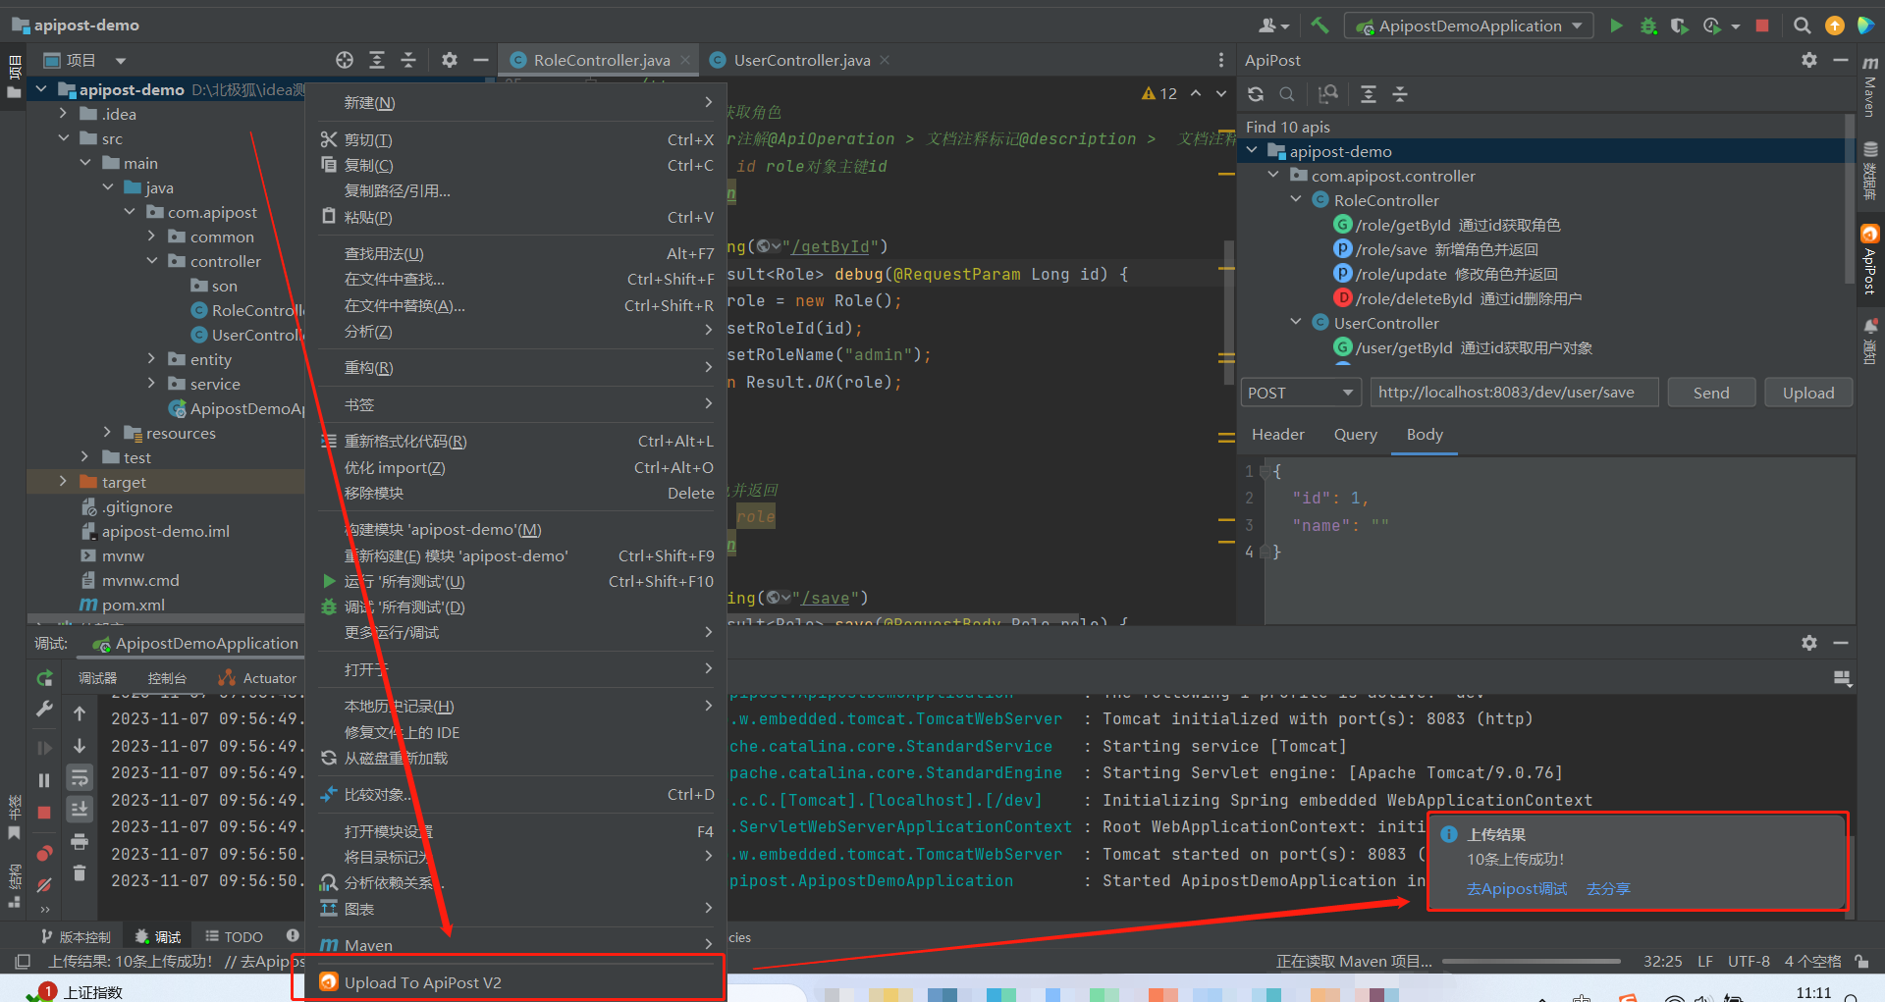Follow the 去分享 link in notification
Screen dimensions: 1885x1002
click(x=1607, y=889)
